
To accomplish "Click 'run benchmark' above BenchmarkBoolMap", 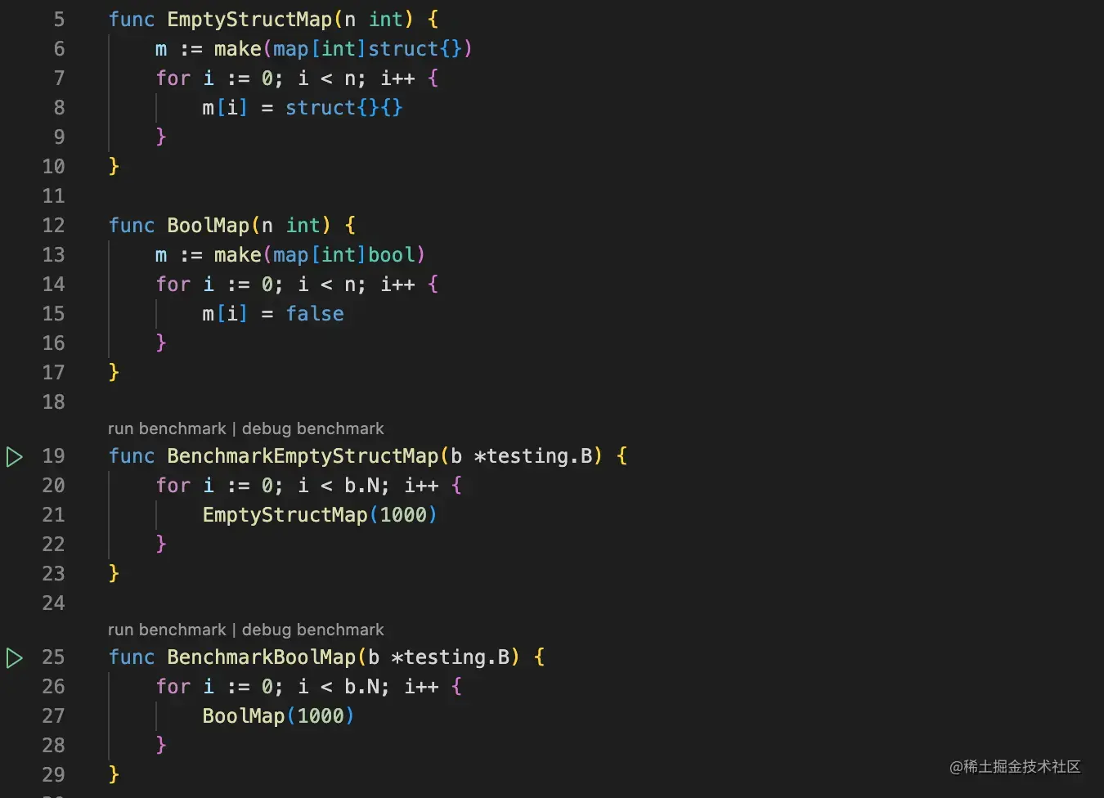I will 167,630.
